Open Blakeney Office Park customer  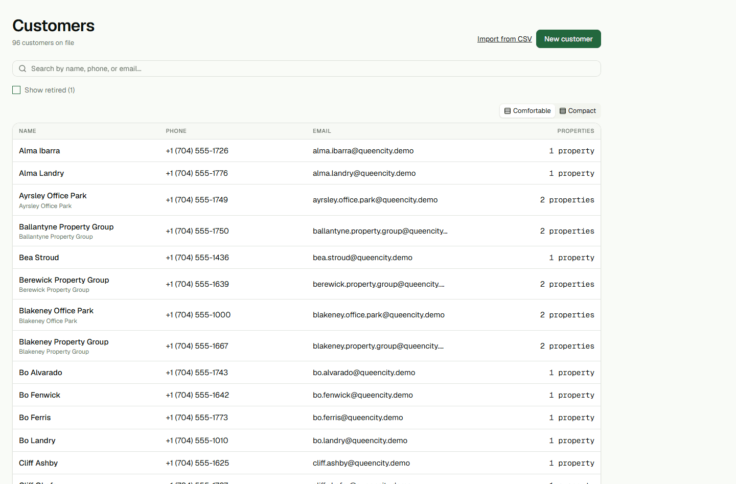coord(56,311)
